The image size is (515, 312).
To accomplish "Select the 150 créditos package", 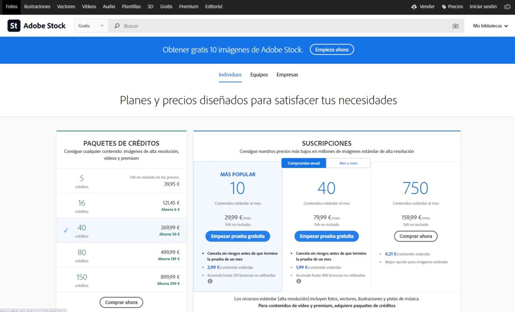I will [121, 280].
